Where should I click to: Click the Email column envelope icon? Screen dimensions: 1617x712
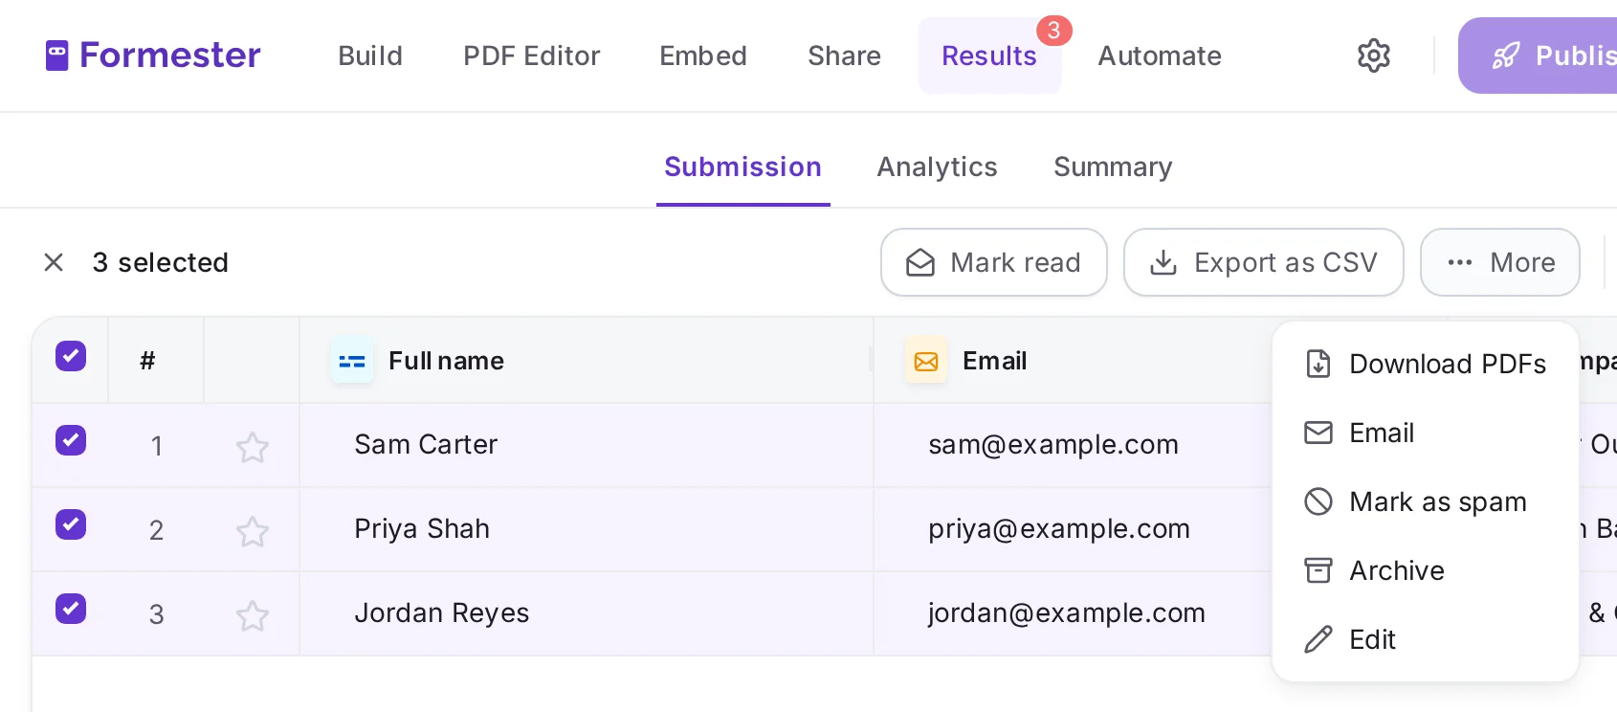tap(926, 361)
